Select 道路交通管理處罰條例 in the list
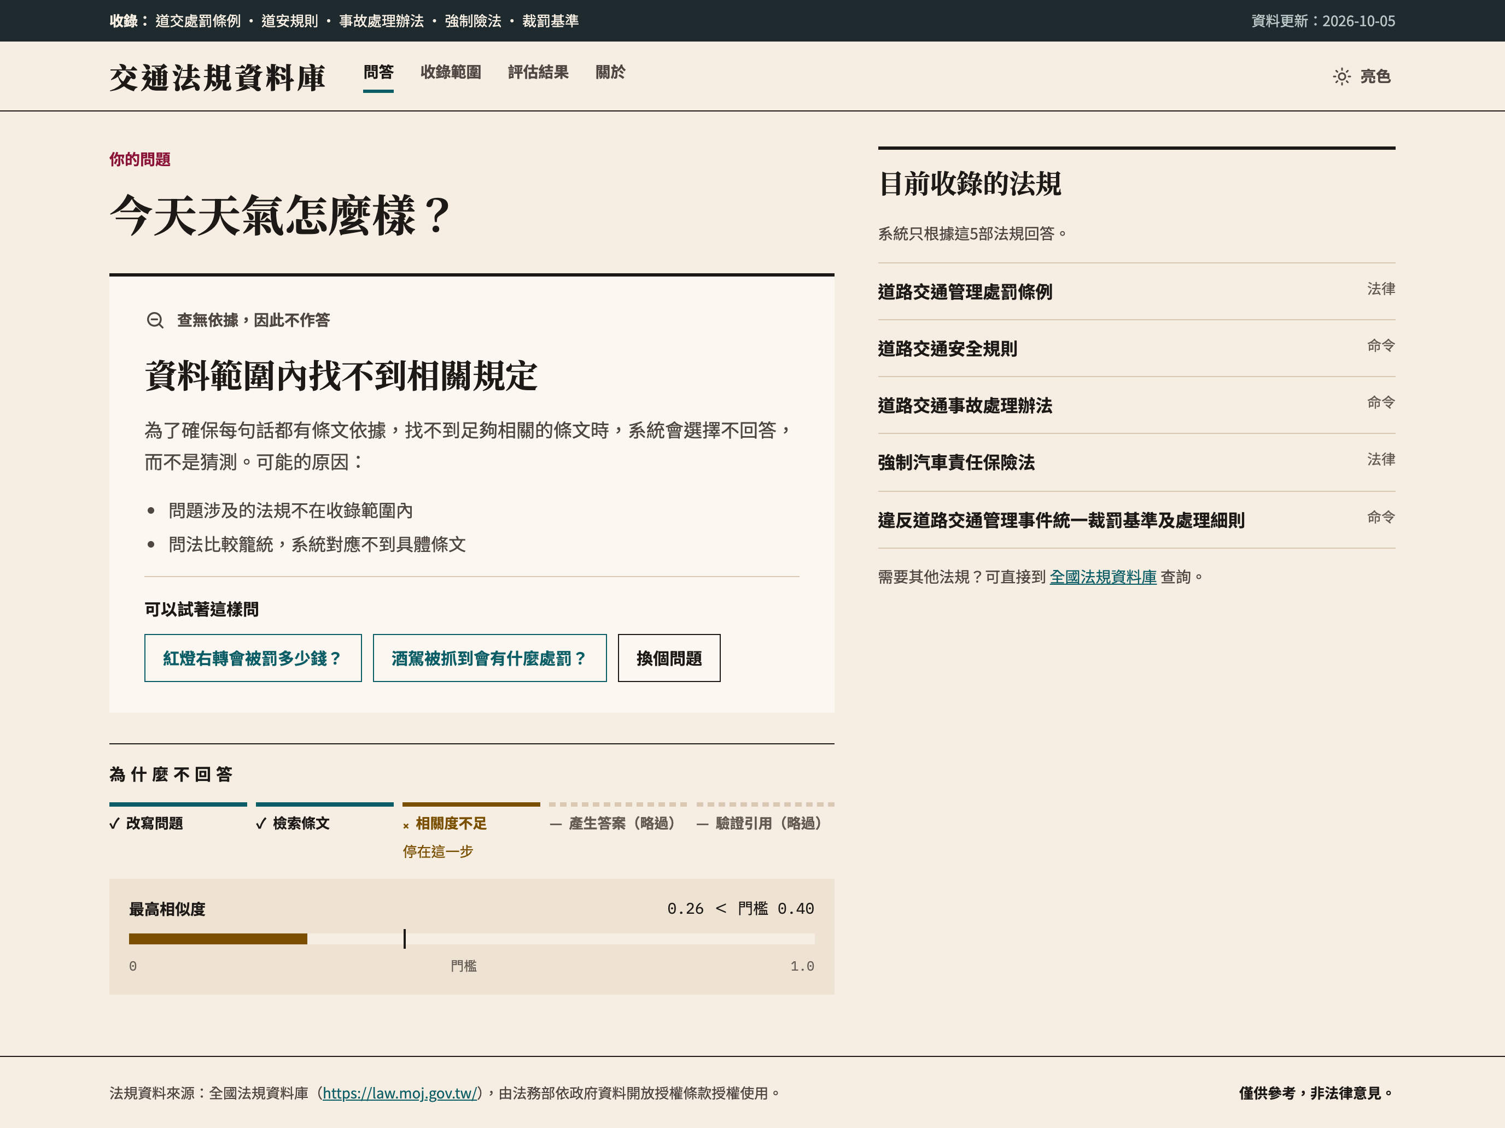Viewport: 1505px width, 1128px height. click(1136, 292)
